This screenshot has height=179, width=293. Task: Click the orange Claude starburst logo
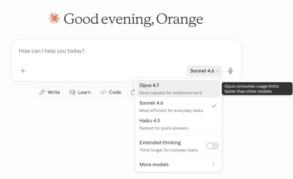(54, 18)
